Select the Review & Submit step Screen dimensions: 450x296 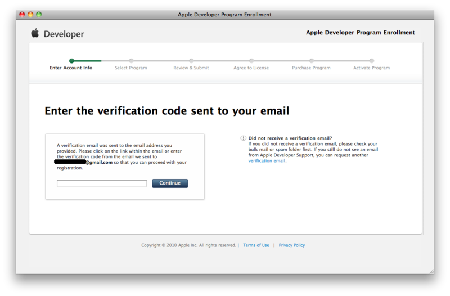(x=191, y=68)
